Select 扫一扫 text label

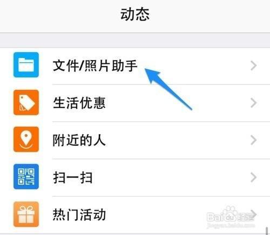(x=73, y=178)
